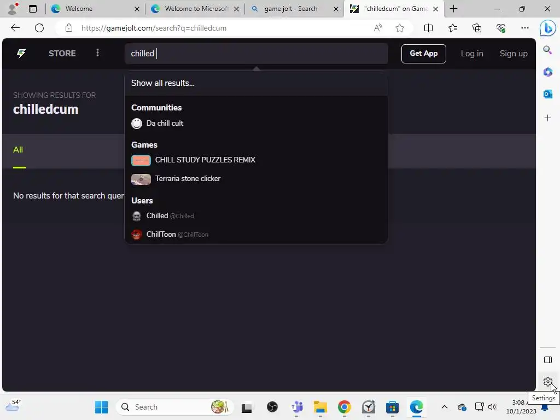Viewport: 560px width, 420px height.
Task: Open the Outlook sidebar icon
Action: point(547,94)
